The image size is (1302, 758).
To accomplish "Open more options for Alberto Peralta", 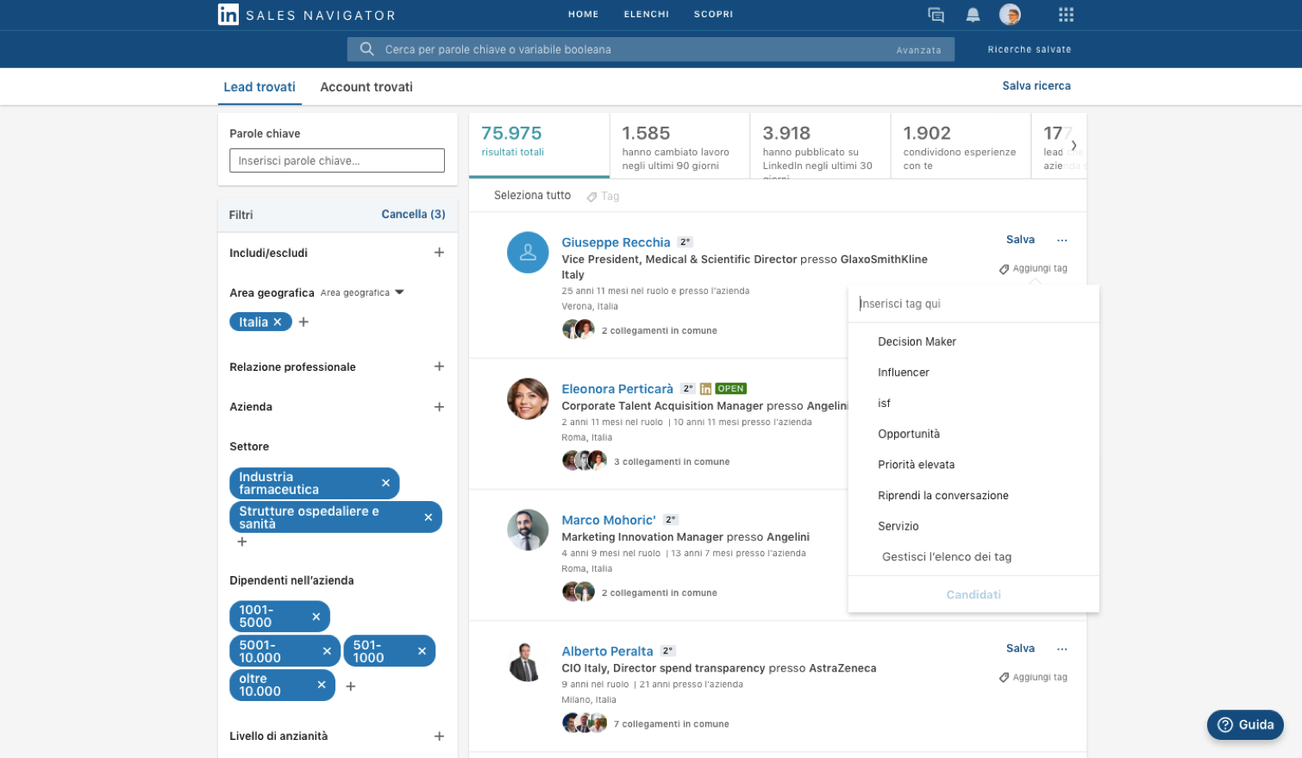I will click(1062, 648).
